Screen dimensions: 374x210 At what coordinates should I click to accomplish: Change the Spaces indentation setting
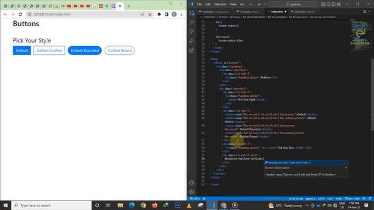pos(310,198)
